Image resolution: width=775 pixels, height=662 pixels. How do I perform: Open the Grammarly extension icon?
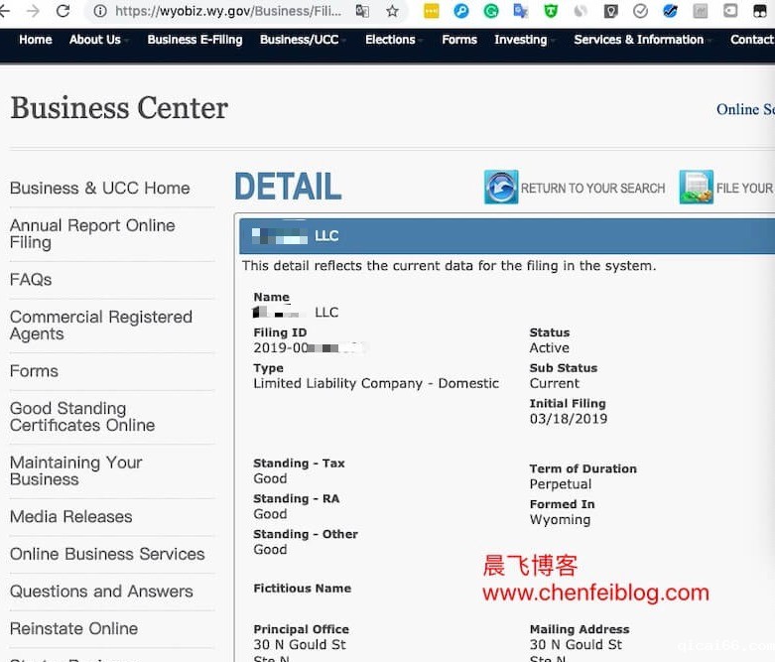click(x=491, y=12)
